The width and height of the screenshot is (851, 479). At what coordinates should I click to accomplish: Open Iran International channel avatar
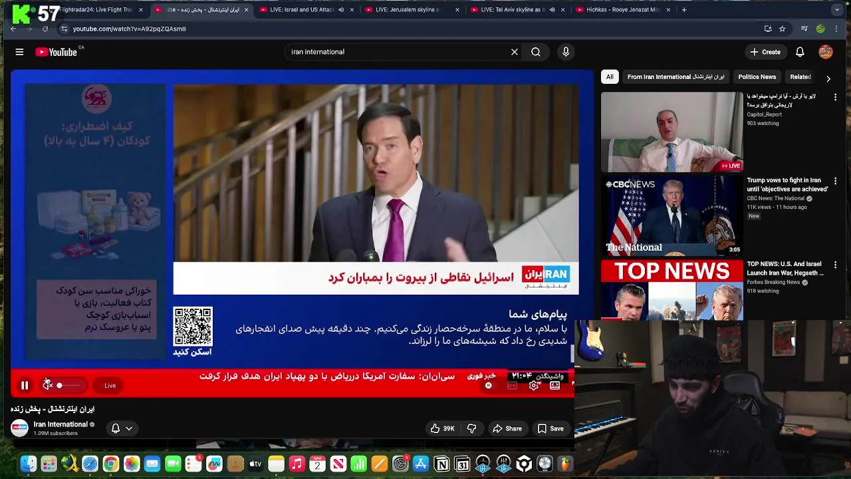19,428
